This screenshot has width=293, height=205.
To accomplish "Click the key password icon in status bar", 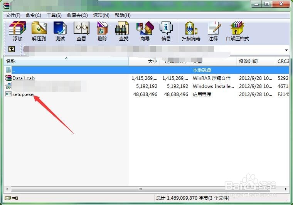I will click(x=15, y=198).
